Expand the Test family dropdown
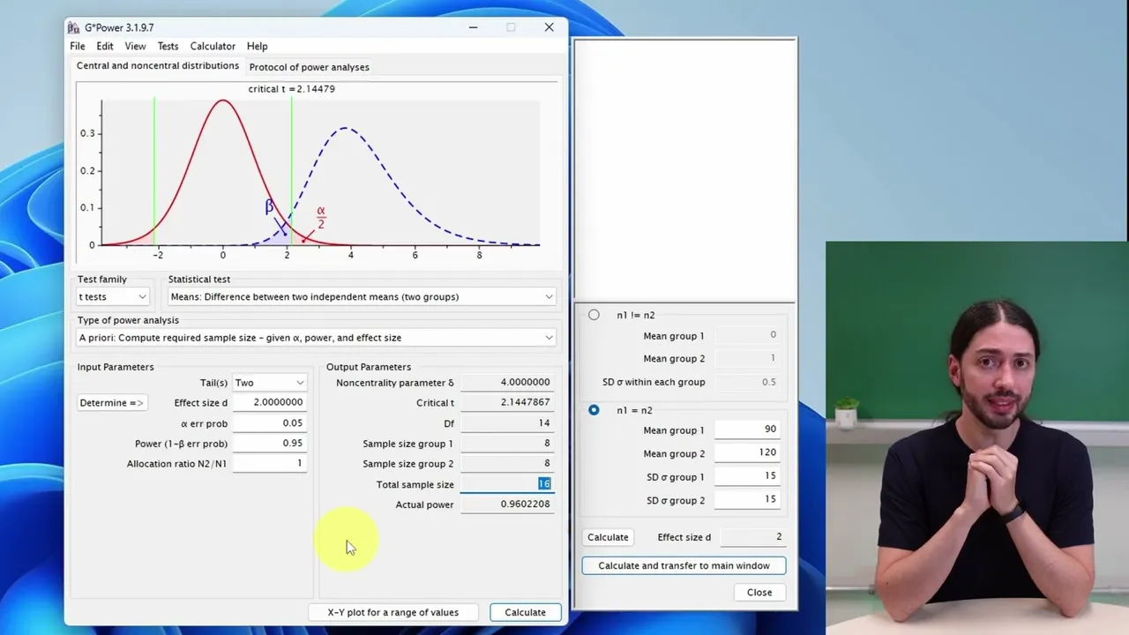 113,297
